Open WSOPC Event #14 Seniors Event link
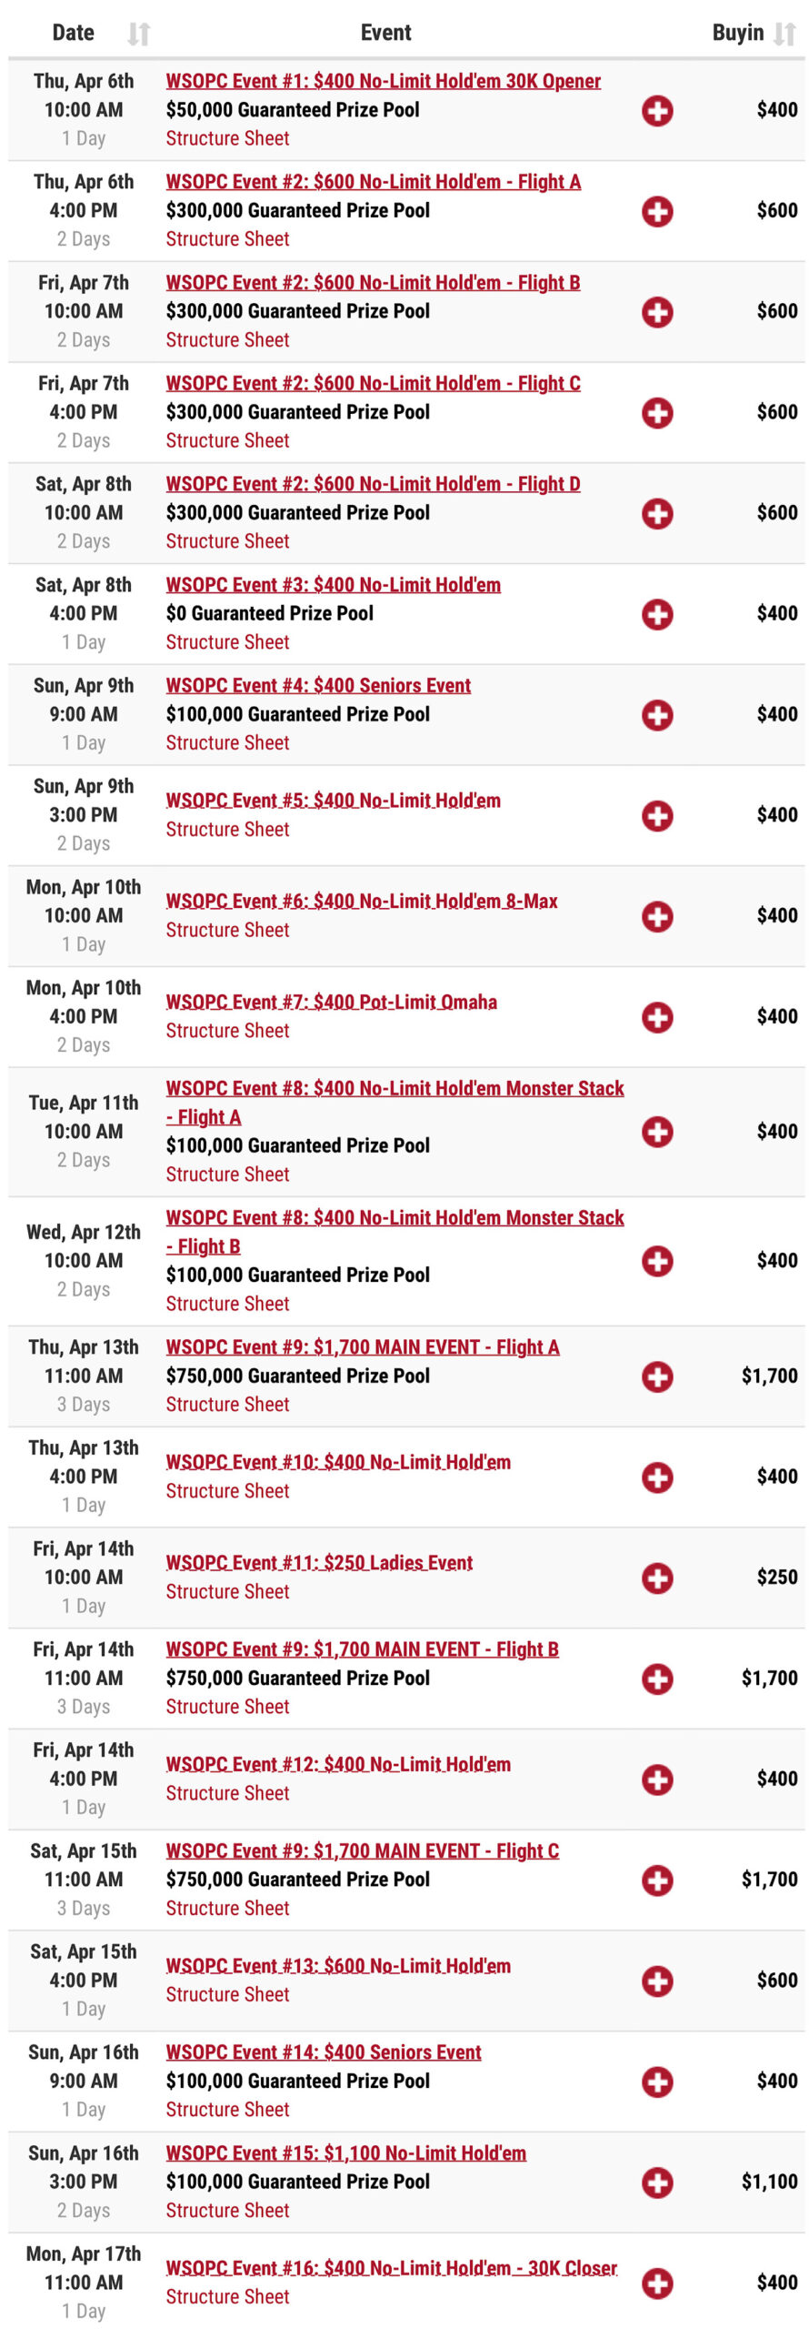The width and height of the screenshot is (809, 2329). tap(324, 2052)
